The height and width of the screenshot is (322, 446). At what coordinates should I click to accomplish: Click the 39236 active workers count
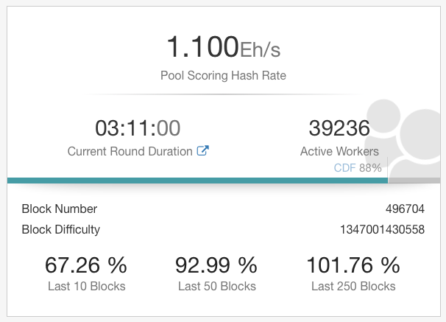coord(339,128)
